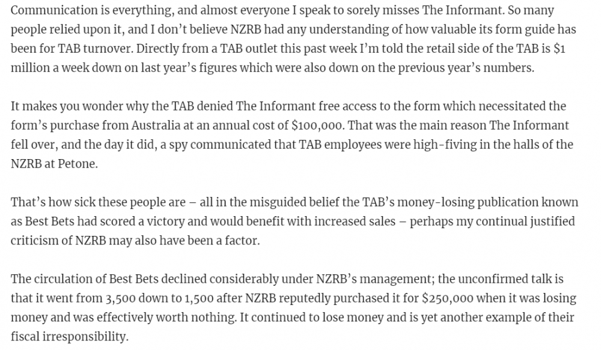Click the word "criticism" starting a line

tap(35, 241)
